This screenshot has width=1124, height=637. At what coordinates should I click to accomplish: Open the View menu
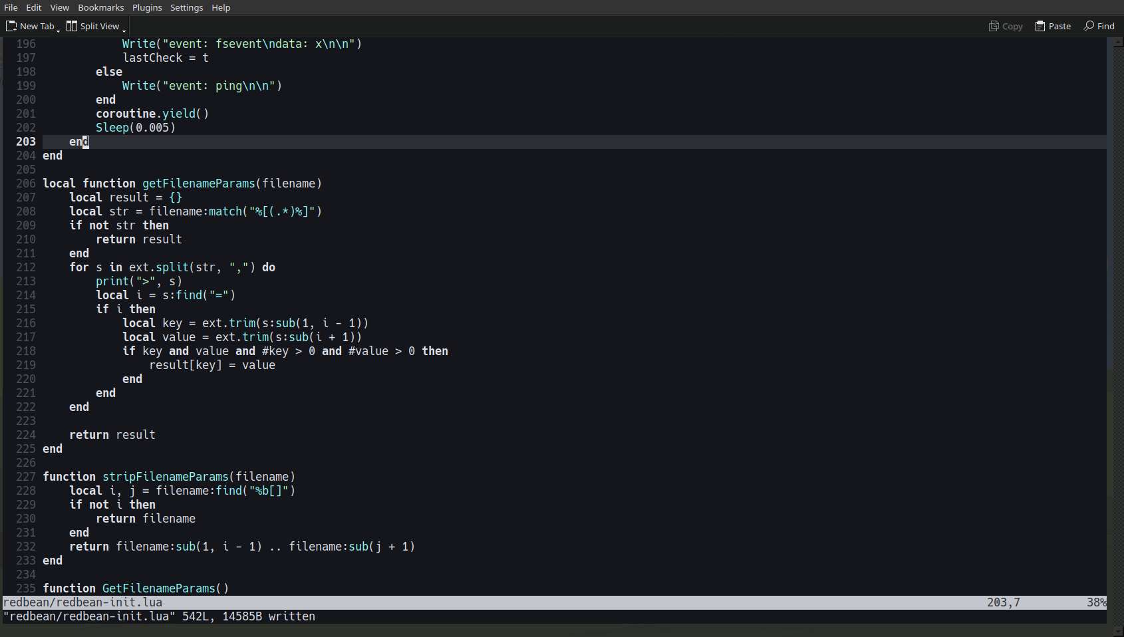point(59,7)
